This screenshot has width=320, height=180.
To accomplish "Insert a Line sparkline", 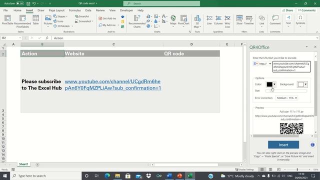I will 209,20.
